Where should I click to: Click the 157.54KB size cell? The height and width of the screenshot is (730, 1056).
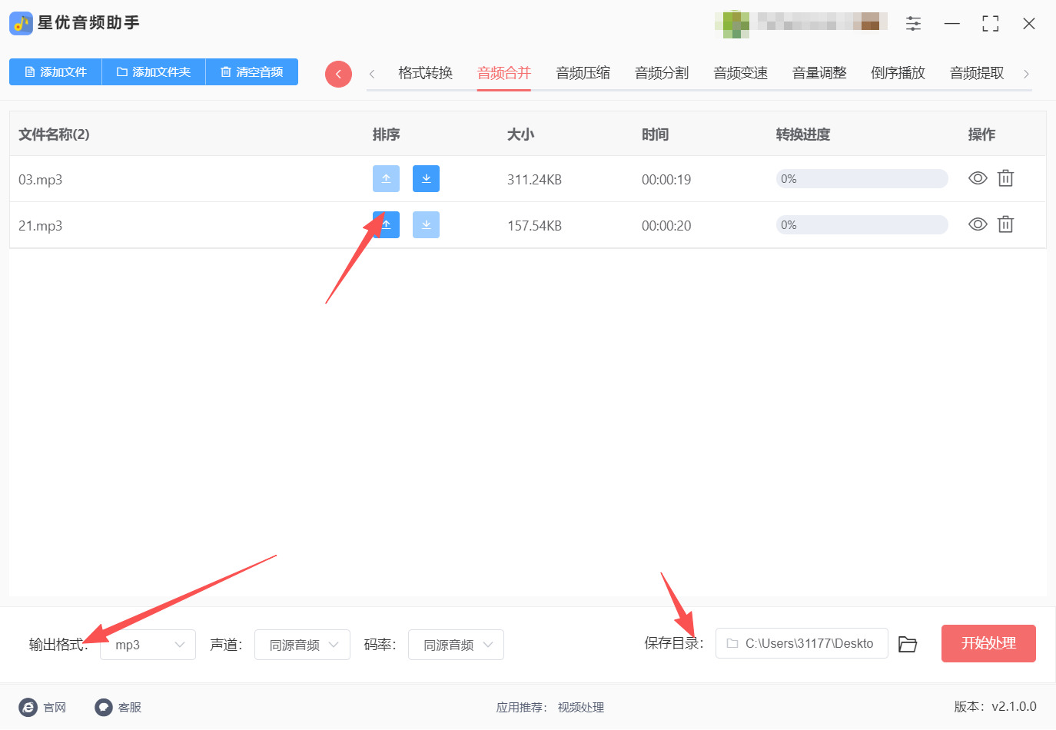[x=534, y=226]
